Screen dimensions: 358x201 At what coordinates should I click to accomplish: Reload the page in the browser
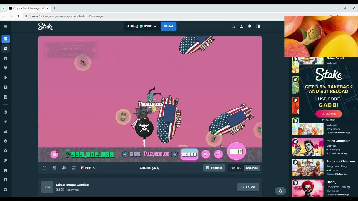(x=18, y=16)
